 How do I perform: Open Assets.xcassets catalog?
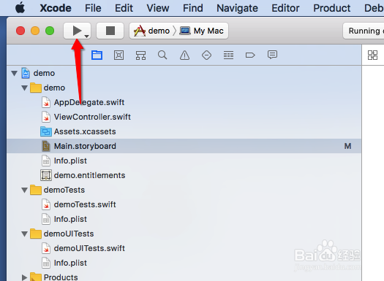tap(184, 131)
